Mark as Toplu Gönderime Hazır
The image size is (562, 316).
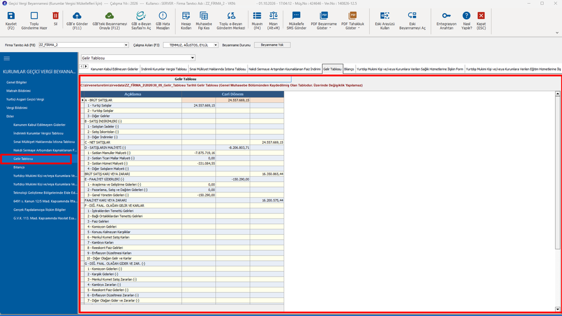(34, 16)
